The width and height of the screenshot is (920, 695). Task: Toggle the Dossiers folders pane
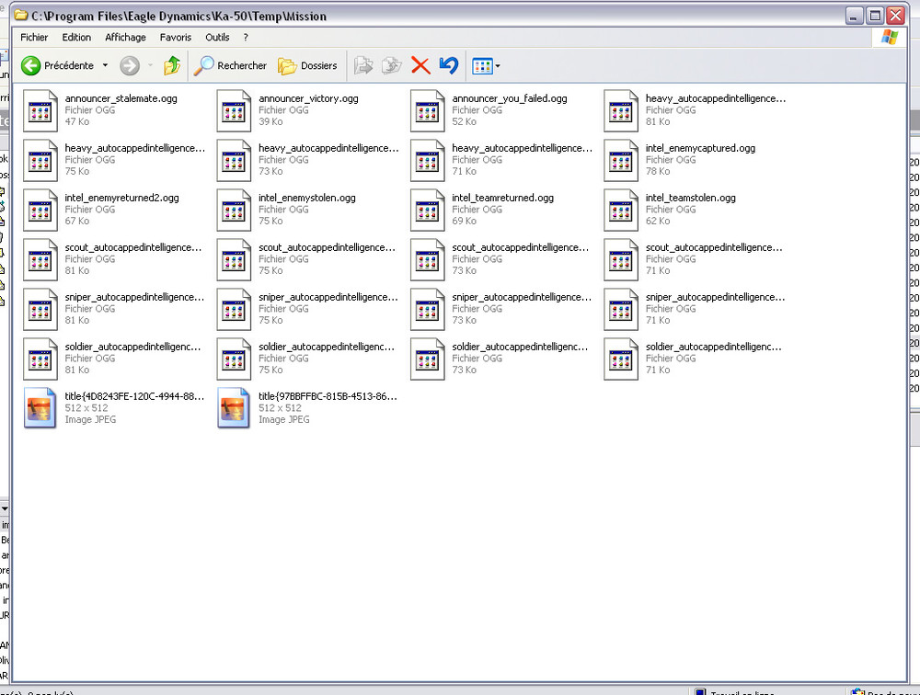tap(307, 65)
